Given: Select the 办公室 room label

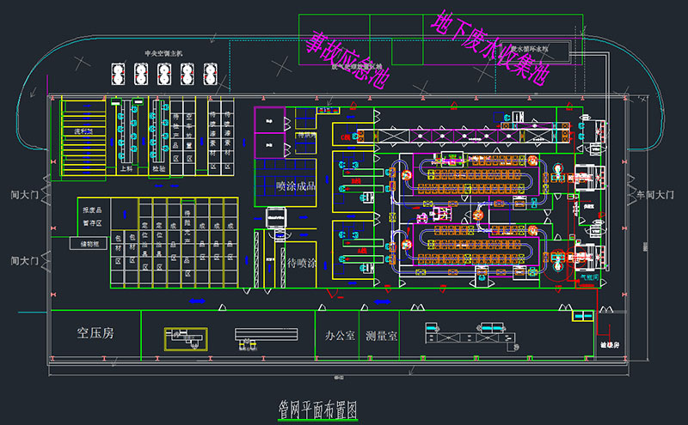Looking at the screenshot, I should click(x=335, y=336).
